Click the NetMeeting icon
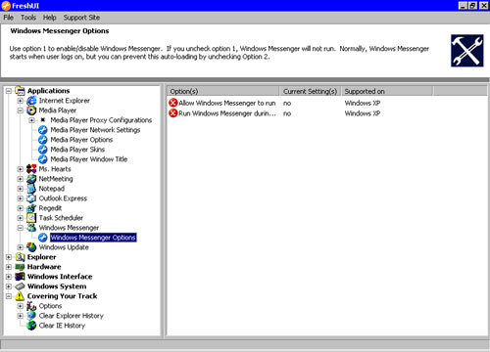This screenshot has height=352, width=490. click(31, 179)
